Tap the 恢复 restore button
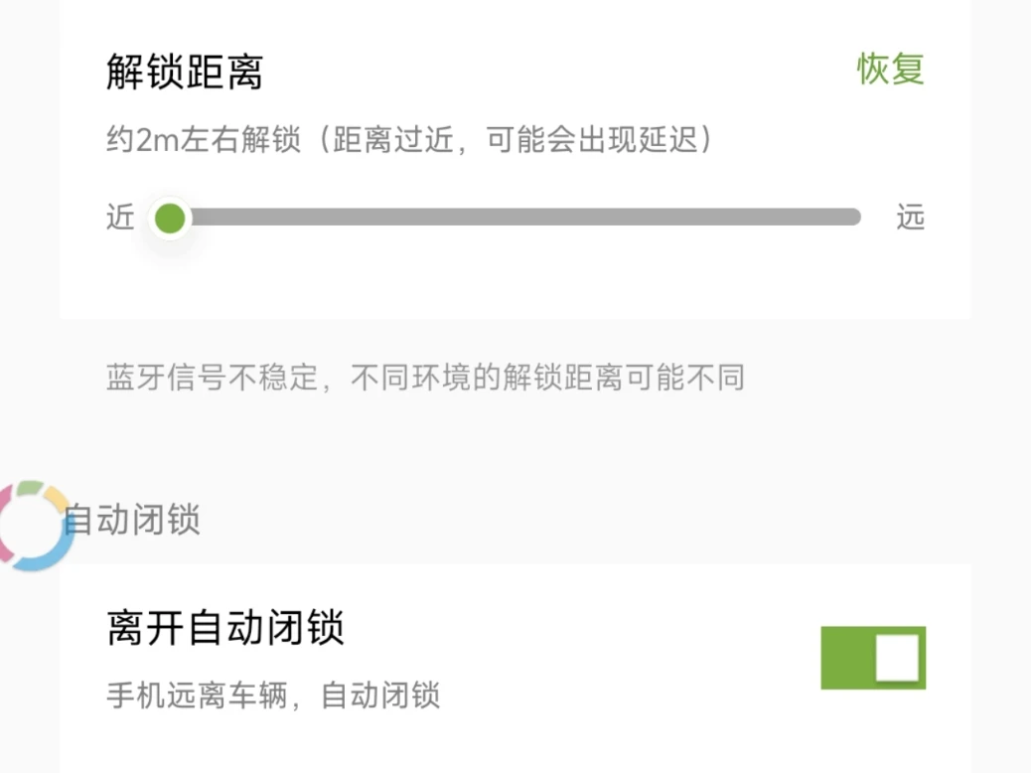Screen dimensions: 1031x773 891,70
